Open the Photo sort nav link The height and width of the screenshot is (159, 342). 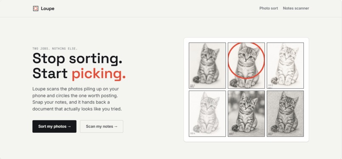(x=269, y=8)
